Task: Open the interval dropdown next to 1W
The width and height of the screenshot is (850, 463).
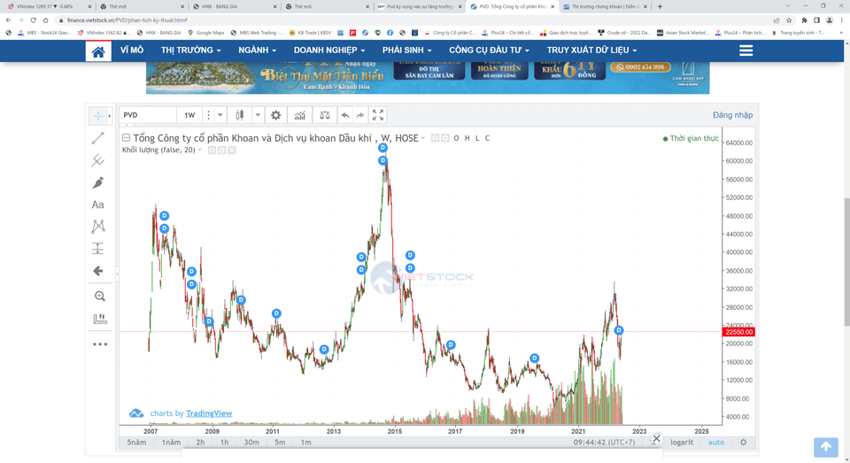Action: pos(220,115)
